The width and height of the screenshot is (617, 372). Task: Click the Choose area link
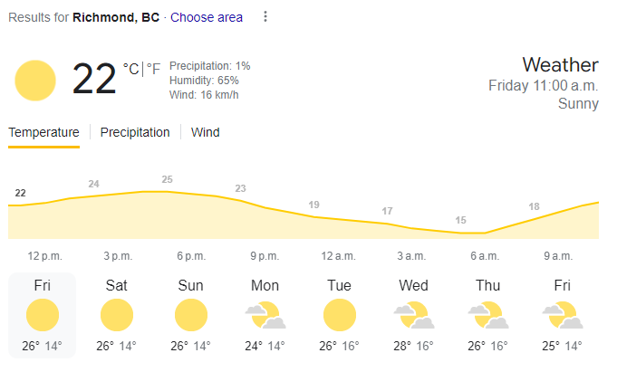pos(207,17)
